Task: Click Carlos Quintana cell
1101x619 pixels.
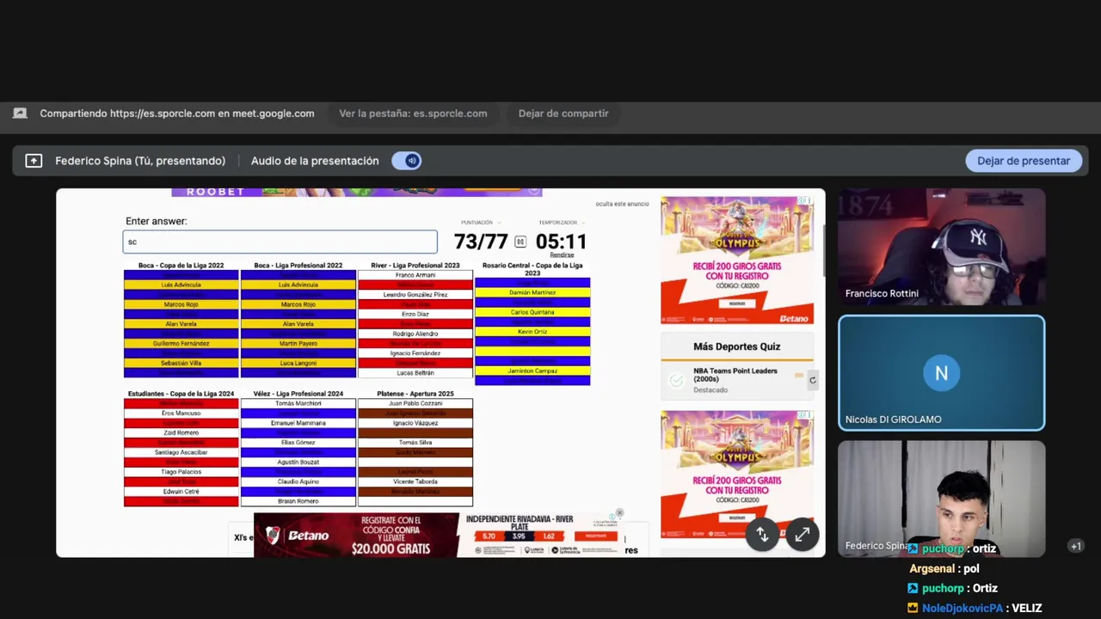Action: [x=532, y=312]
